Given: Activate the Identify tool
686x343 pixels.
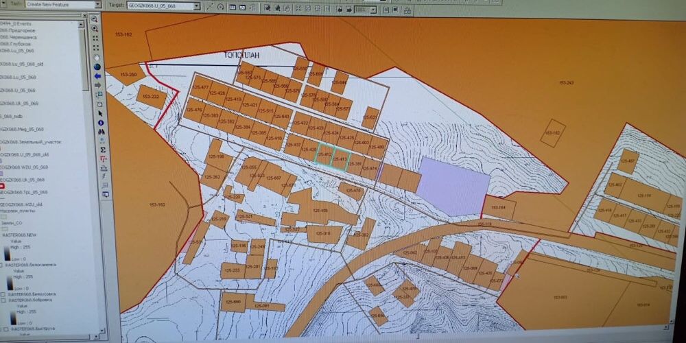Looking at the screenshot, I should pyautogui.click(x=101, y=123).
